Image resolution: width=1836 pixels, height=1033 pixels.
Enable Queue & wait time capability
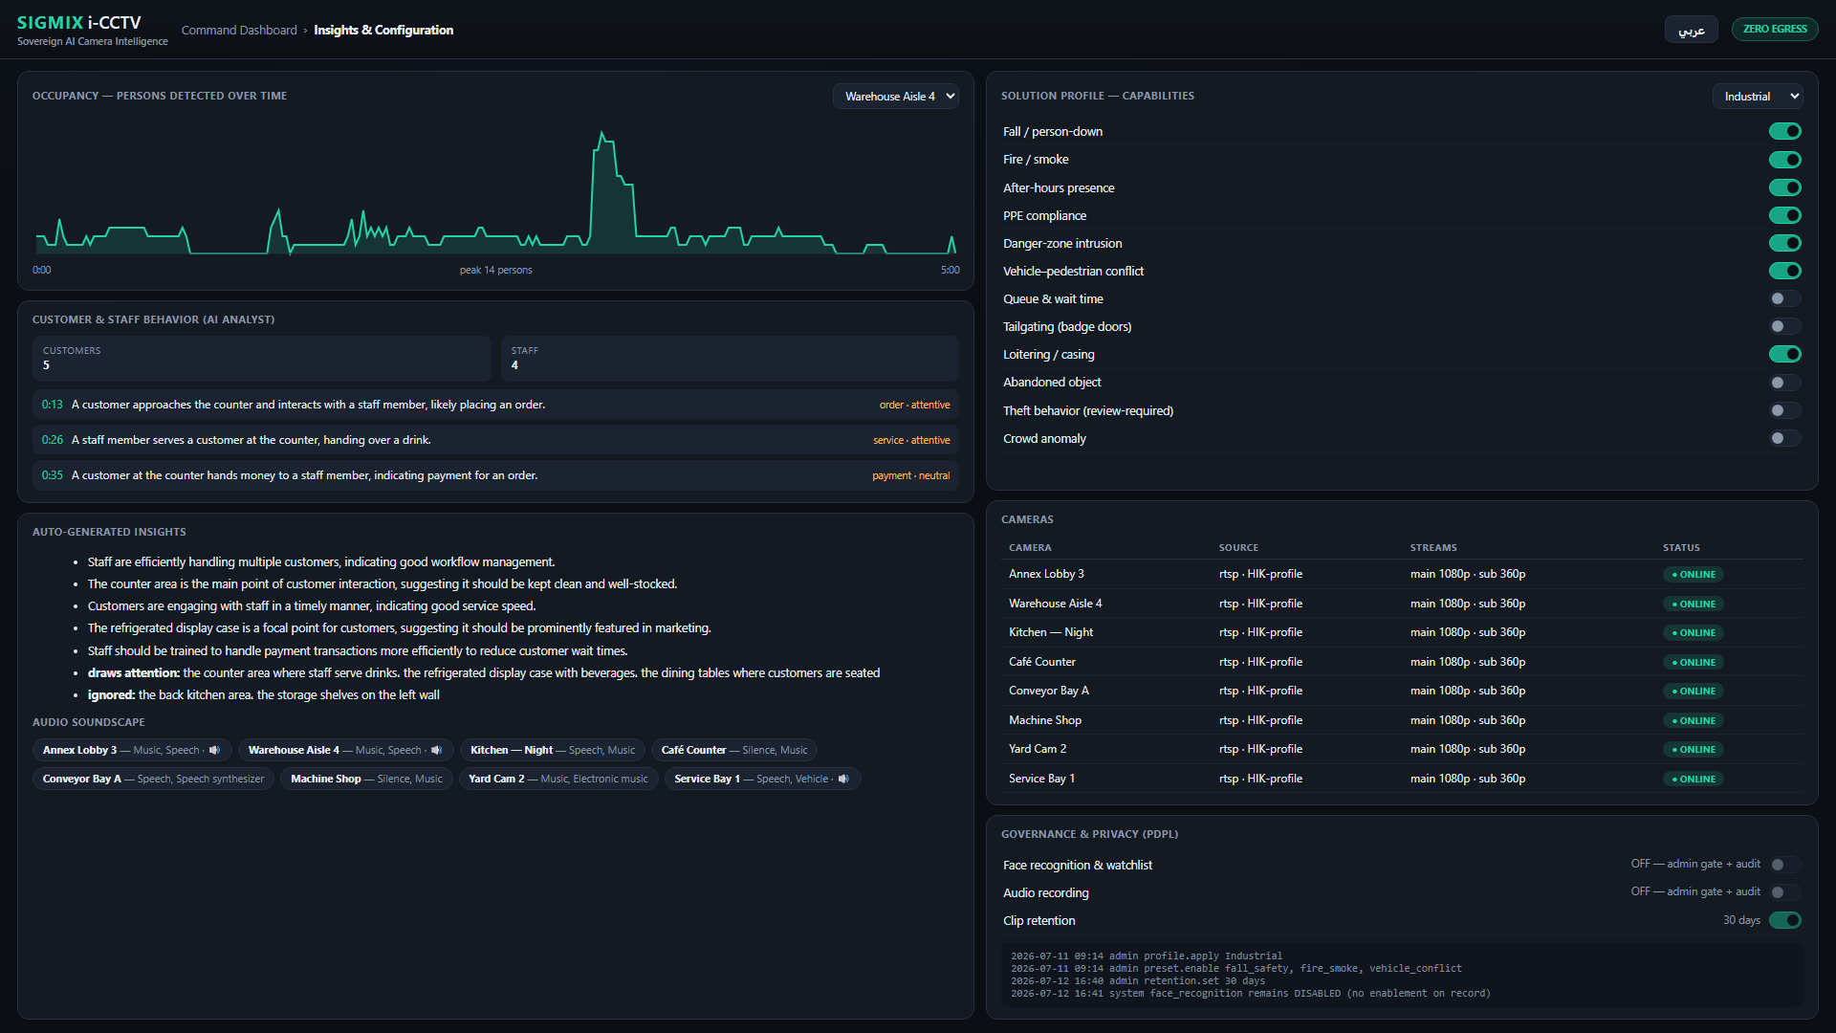[1784, 299]
